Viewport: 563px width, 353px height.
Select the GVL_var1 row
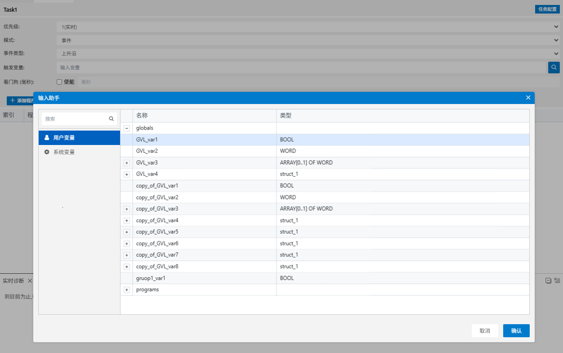tap(325, 140)
